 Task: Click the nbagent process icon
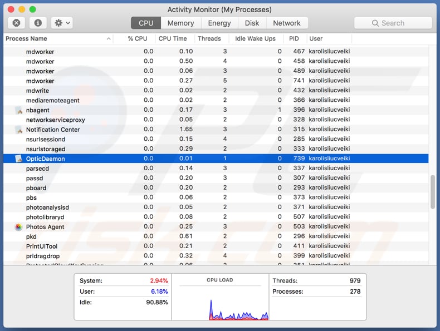click(x=18, y=110)
